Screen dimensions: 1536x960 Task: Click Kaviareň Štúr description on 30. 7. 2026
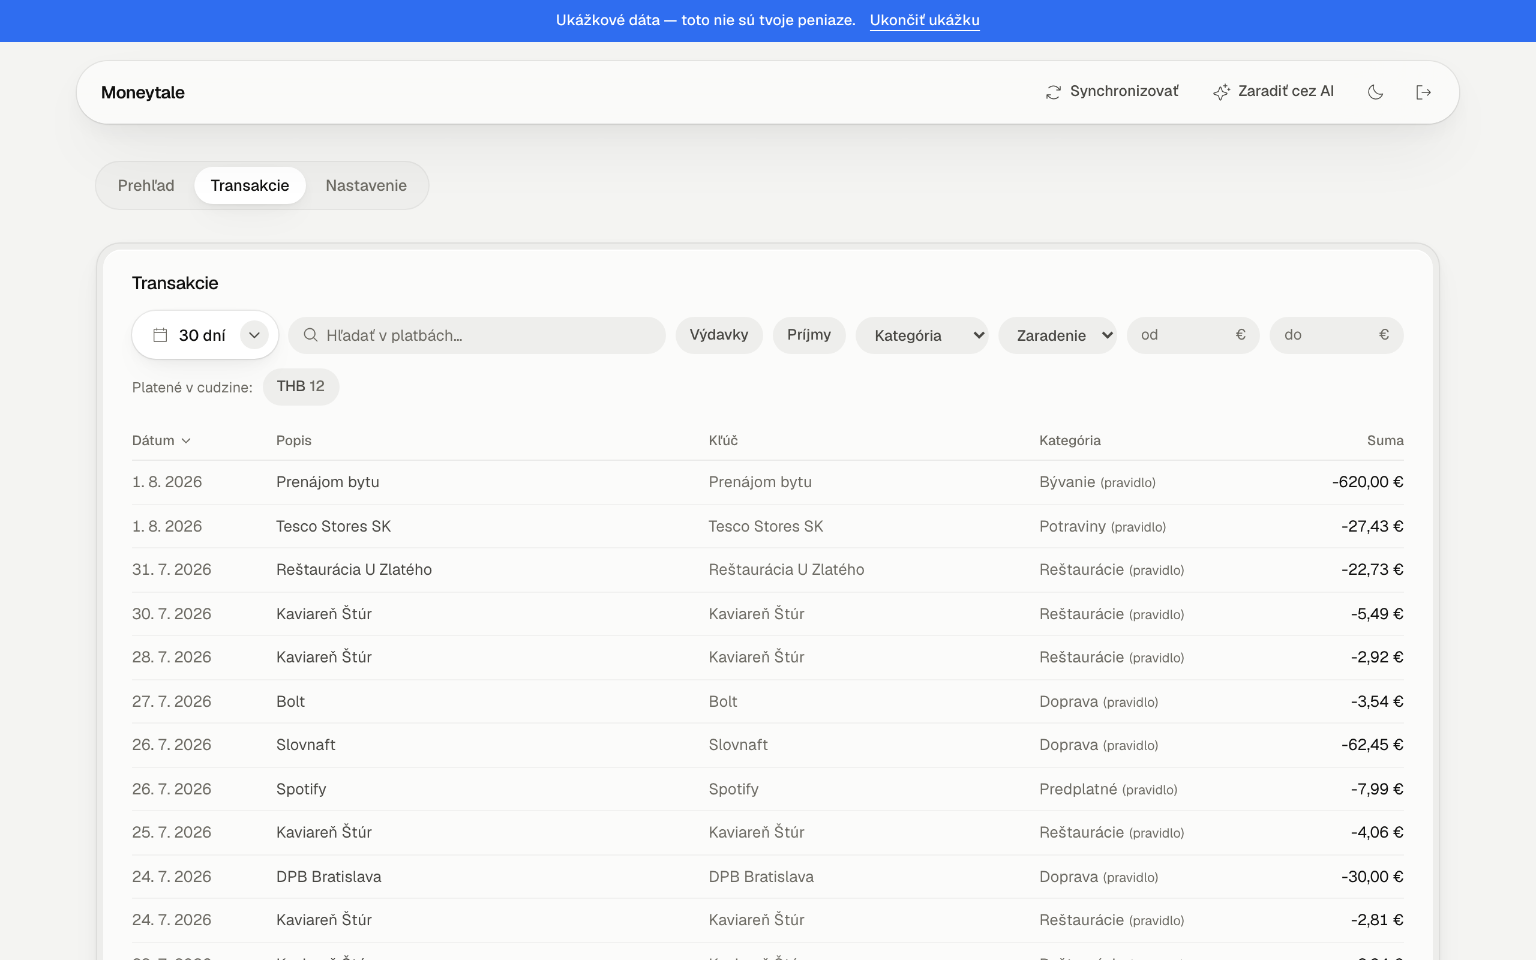point(324,614)
